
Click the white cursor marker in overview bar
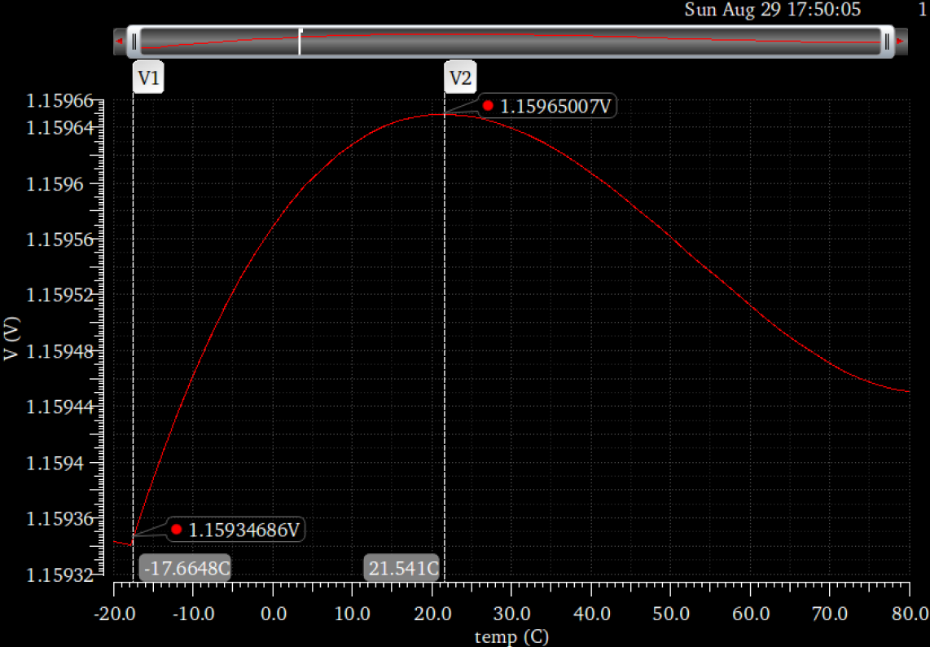(x=300, y=42)
